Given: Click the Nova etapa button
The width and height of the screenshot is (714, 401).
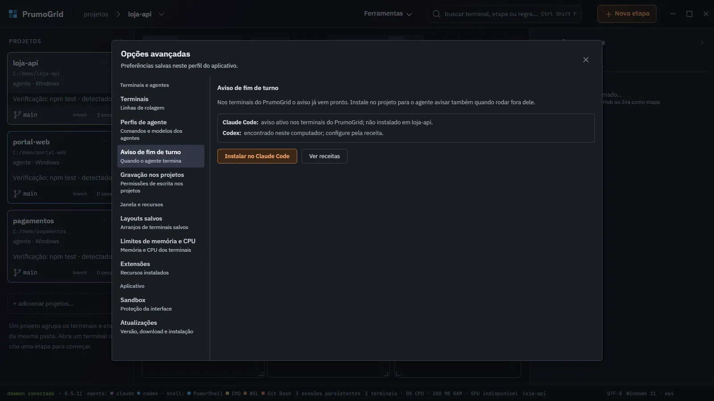Looking at the screenshot, I should [x=627, y=14].
